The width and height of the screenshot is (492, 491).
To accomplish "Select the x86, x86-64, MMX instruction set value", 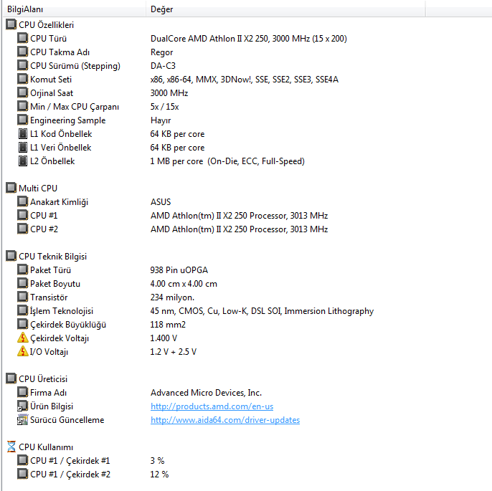I will tap(245, 80).
